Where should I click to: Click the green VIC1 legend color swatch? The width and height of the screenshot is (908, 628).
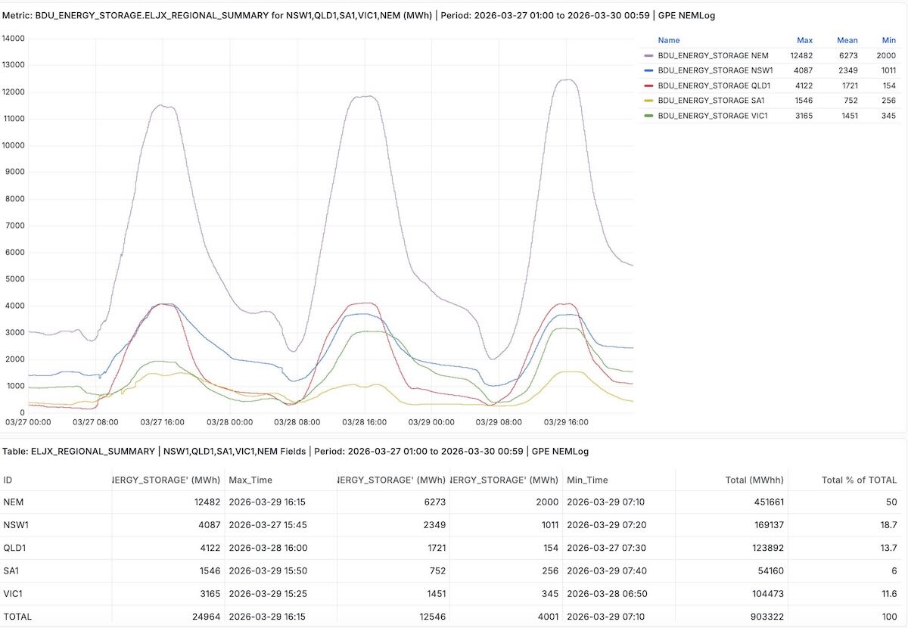pyautogui.click(x=648, y=116)
